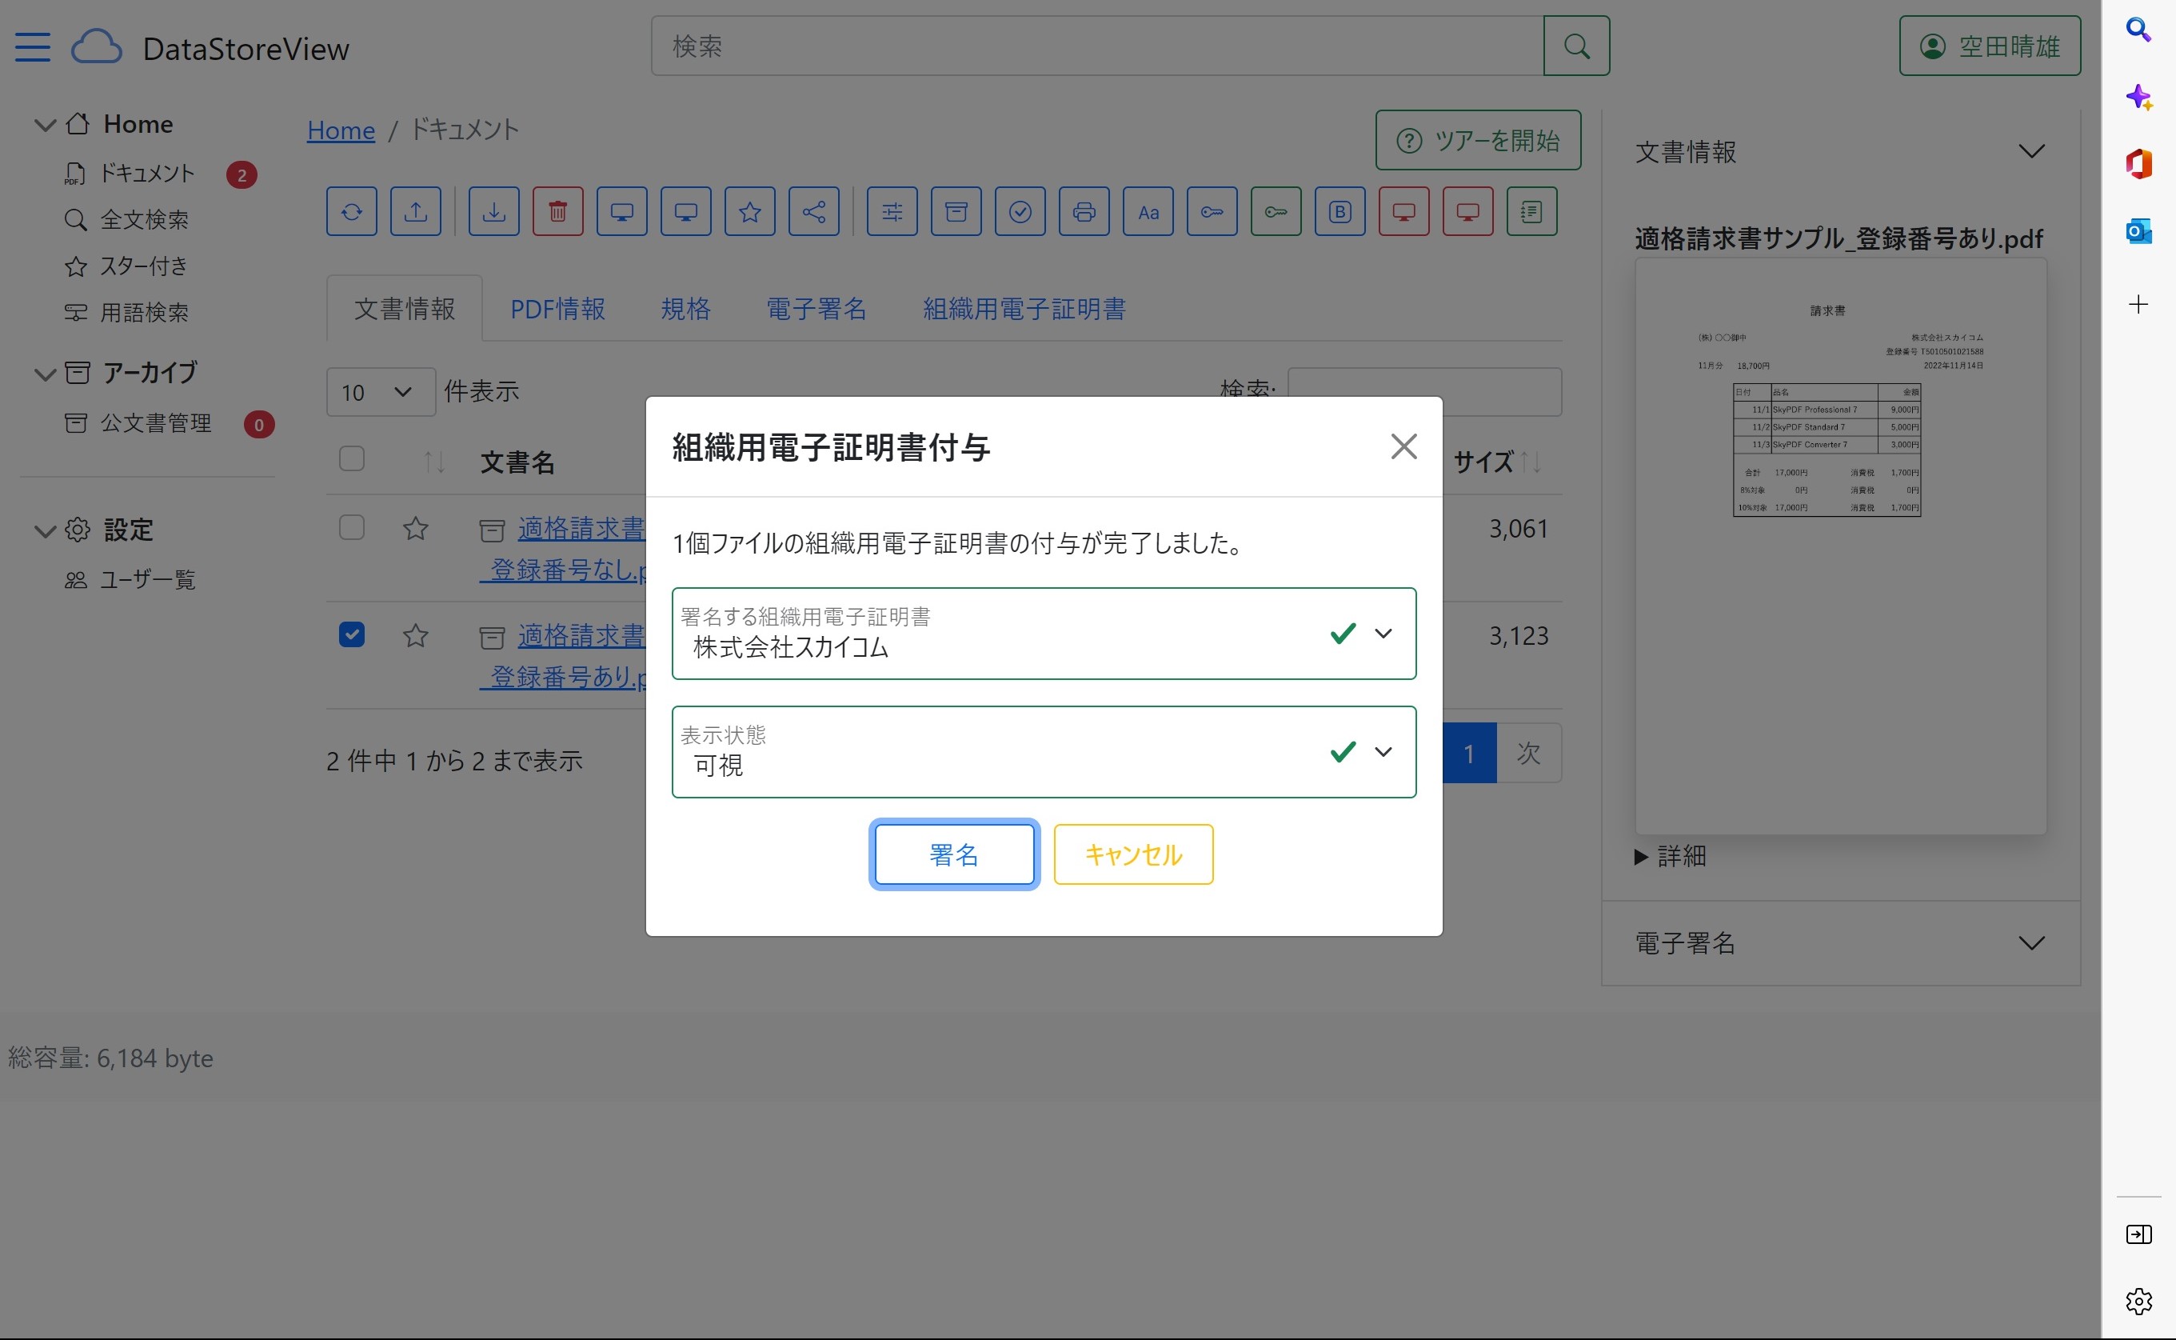Click the 署名 button
The height and width of the screenshot is (1340, 2176).
(x=954, y=854)
